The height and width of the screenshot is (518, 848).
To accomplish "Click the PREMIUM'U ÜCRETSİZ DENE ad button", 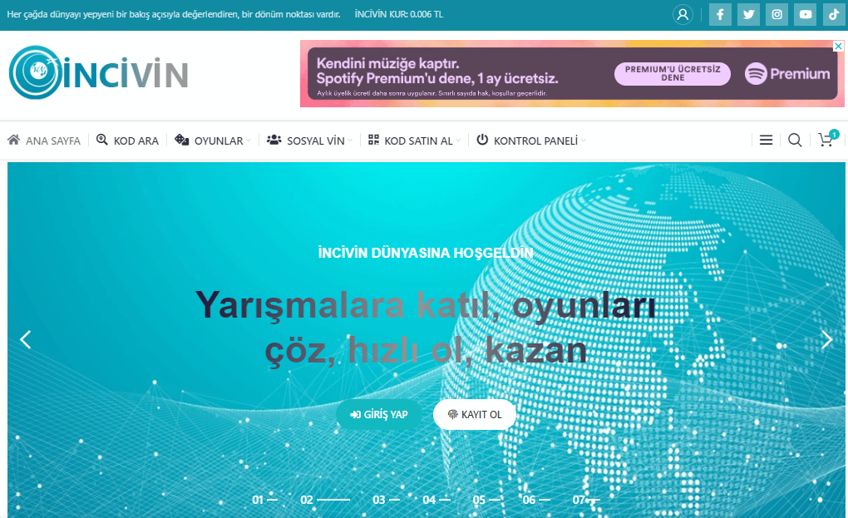I will click(x=673, y=73).
